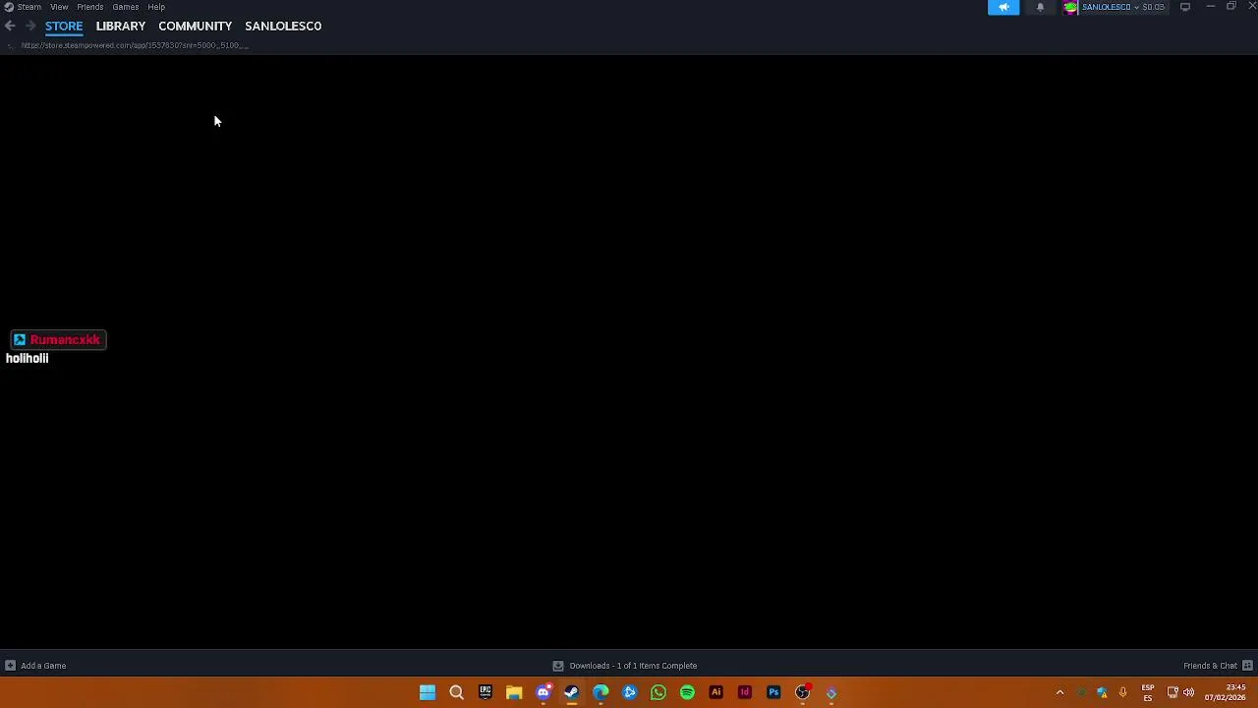Open Friends & Chat

pyautogui.click(x=1210, y=666)
